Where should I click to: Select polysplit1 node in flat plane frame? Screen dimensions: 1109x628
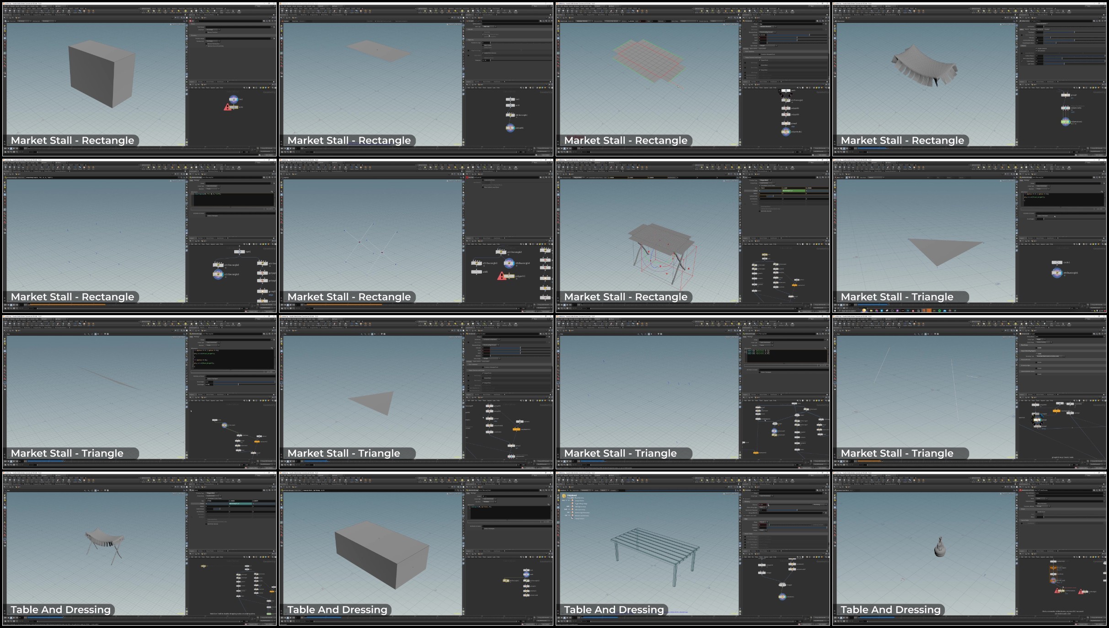(x=510, y=128)
